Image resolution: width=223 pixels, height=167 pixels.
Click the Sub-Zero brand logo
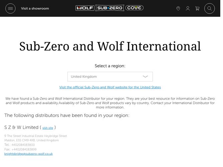coord(110,8)
